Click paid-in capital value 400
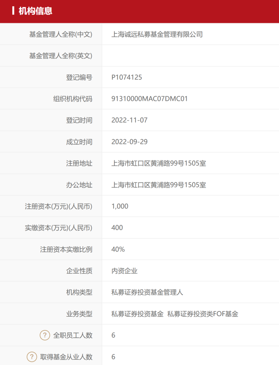 (x=117, y=228)
